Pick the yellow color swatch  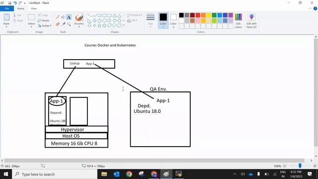209,15
